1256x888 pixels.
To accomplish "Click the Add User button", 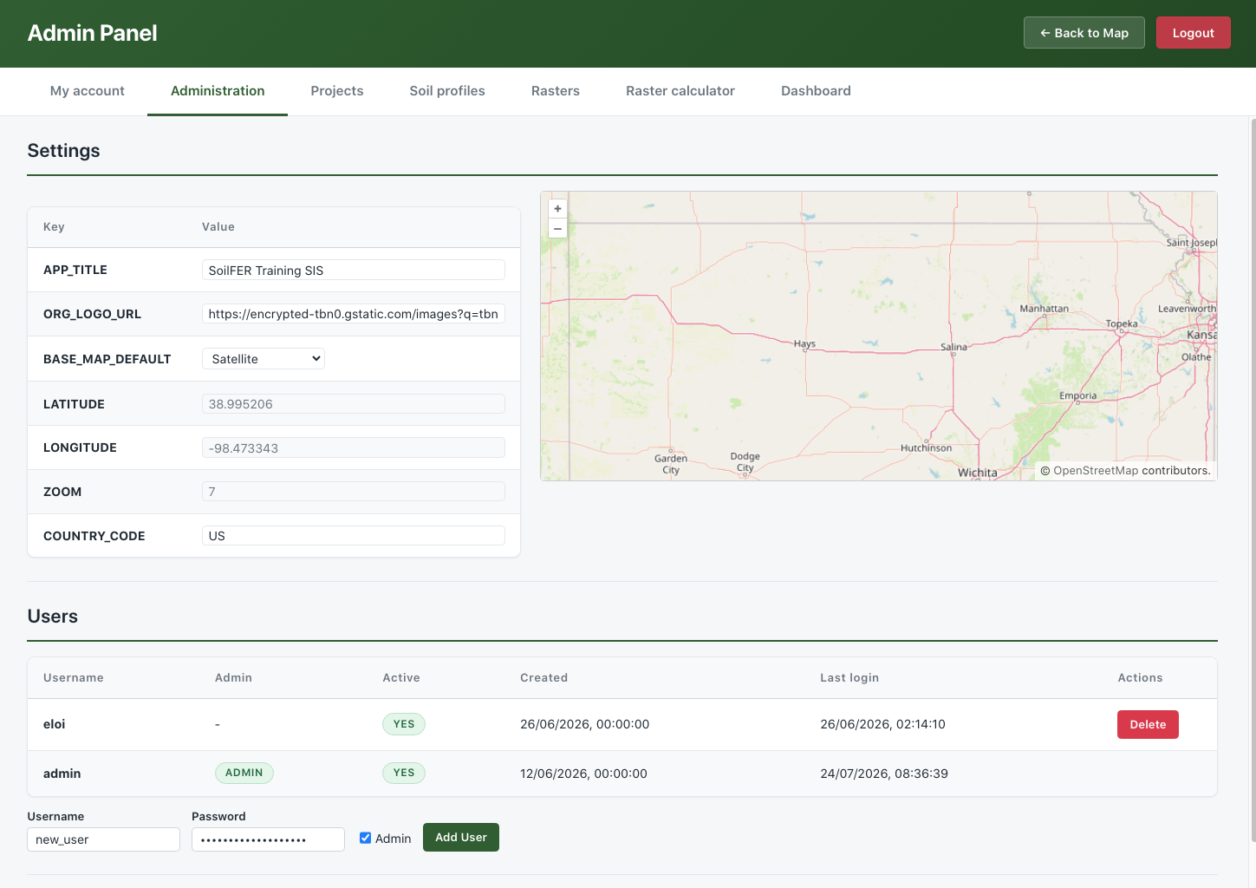I will (x=461, y=838).
